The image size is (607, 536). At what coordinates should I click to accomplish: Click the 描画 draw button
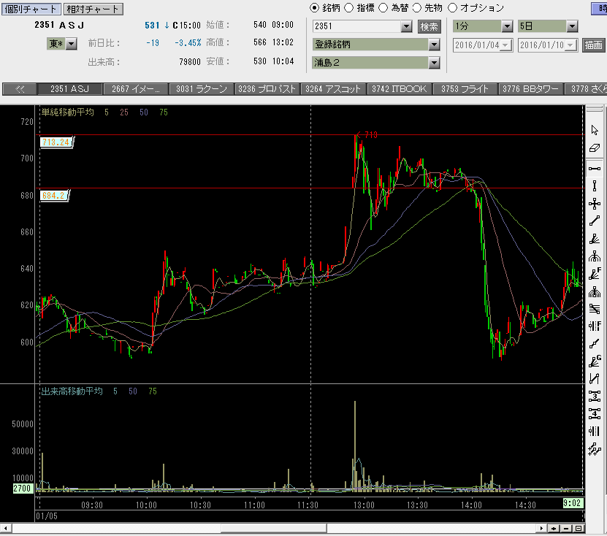point(593,45)
